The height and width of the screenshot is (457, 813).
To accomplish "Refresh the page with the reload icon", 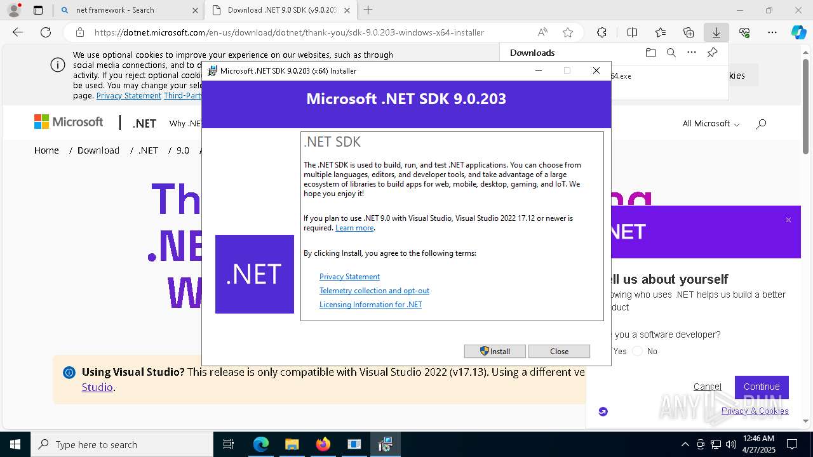I will coord(46,32).
